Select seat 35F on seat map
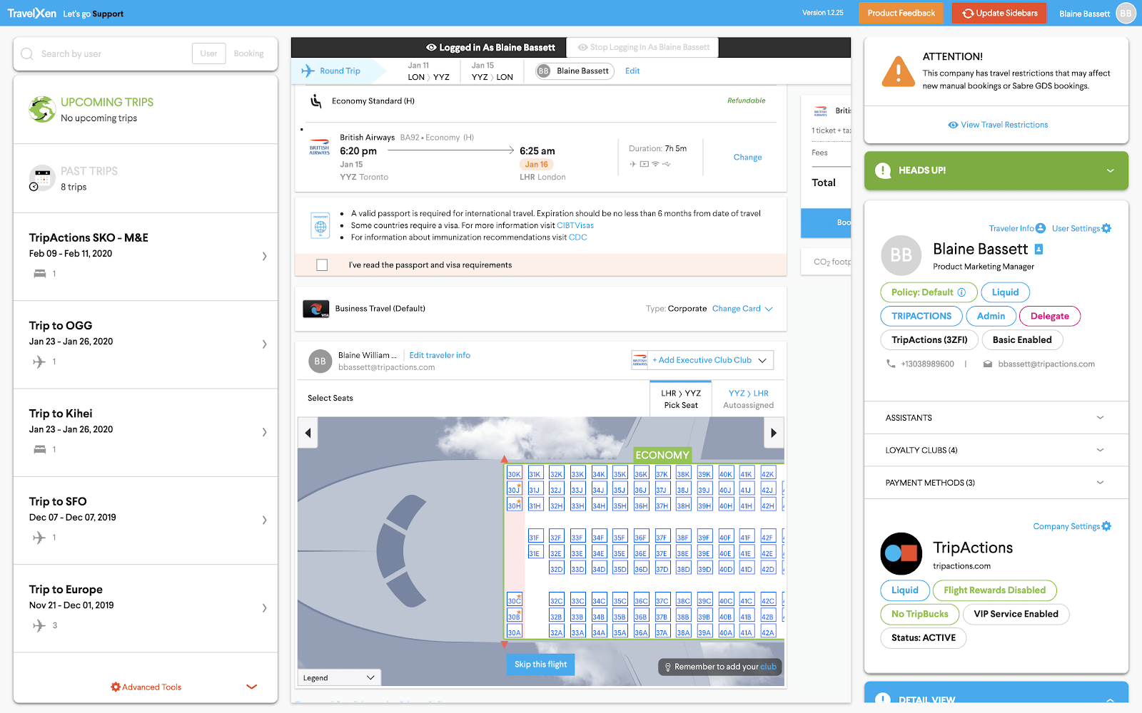 (619, 537)
